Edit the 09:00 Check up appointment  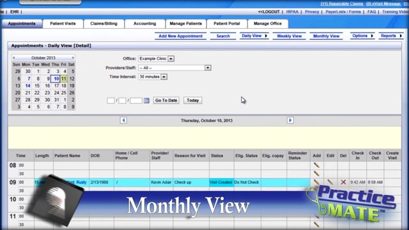[330, 182]
